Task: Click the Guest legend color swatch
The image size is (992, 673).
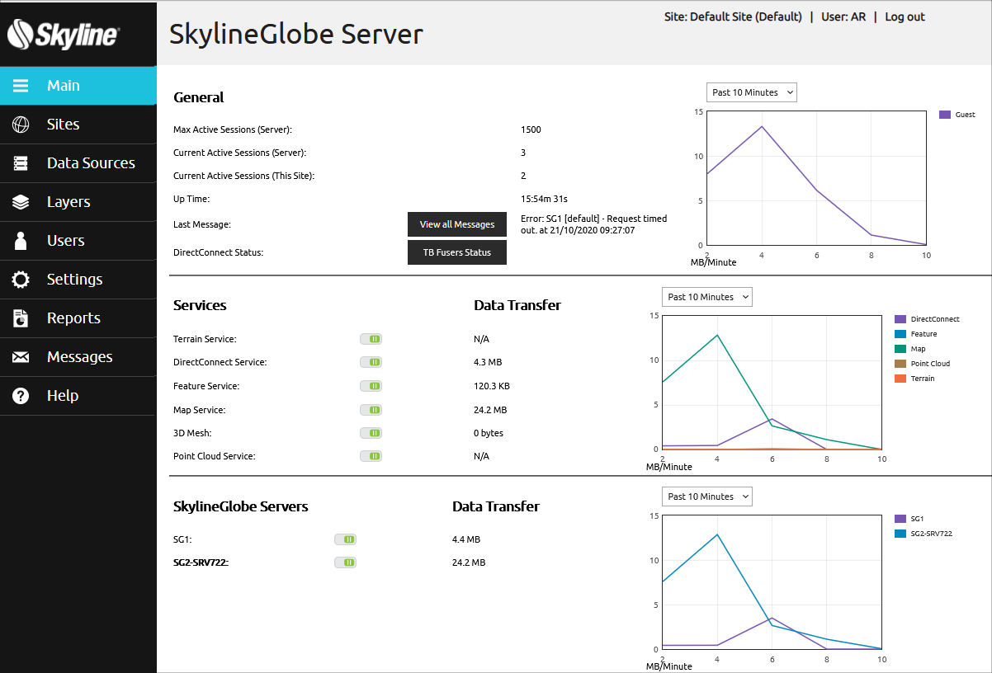Action: point(945,115)
